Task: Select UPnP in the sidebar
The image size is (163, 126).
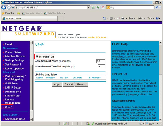Action: (8, 107)
